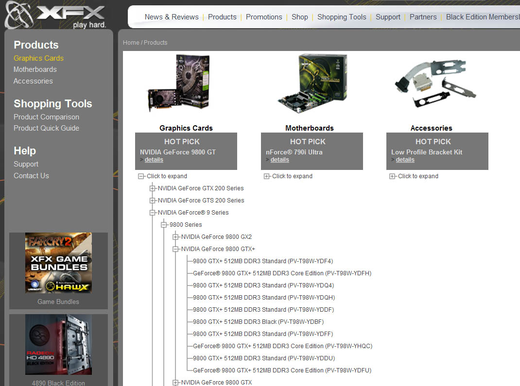Open the Accessories bracket kit image
This screenshot has width=520, height=386.
(x=435, y=84)
